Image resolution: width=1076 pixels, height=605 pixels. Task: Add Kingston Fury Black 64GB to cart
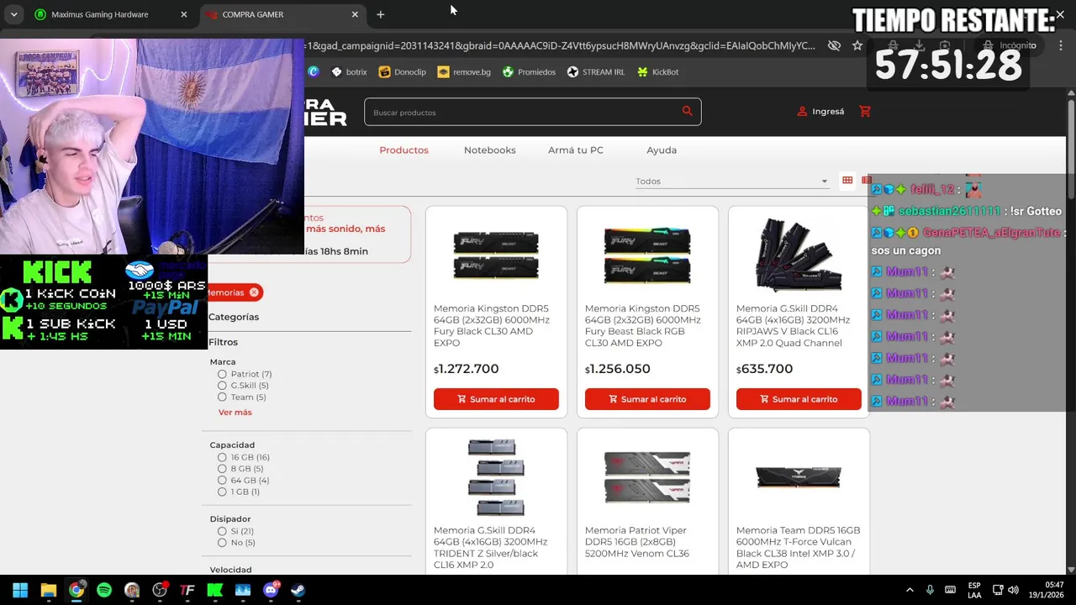tap(496, 399)
